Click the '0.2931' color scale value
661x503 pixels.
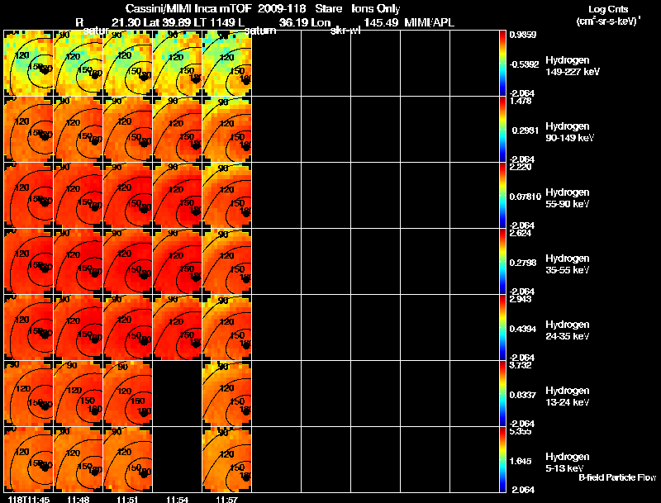pos(525,130)
